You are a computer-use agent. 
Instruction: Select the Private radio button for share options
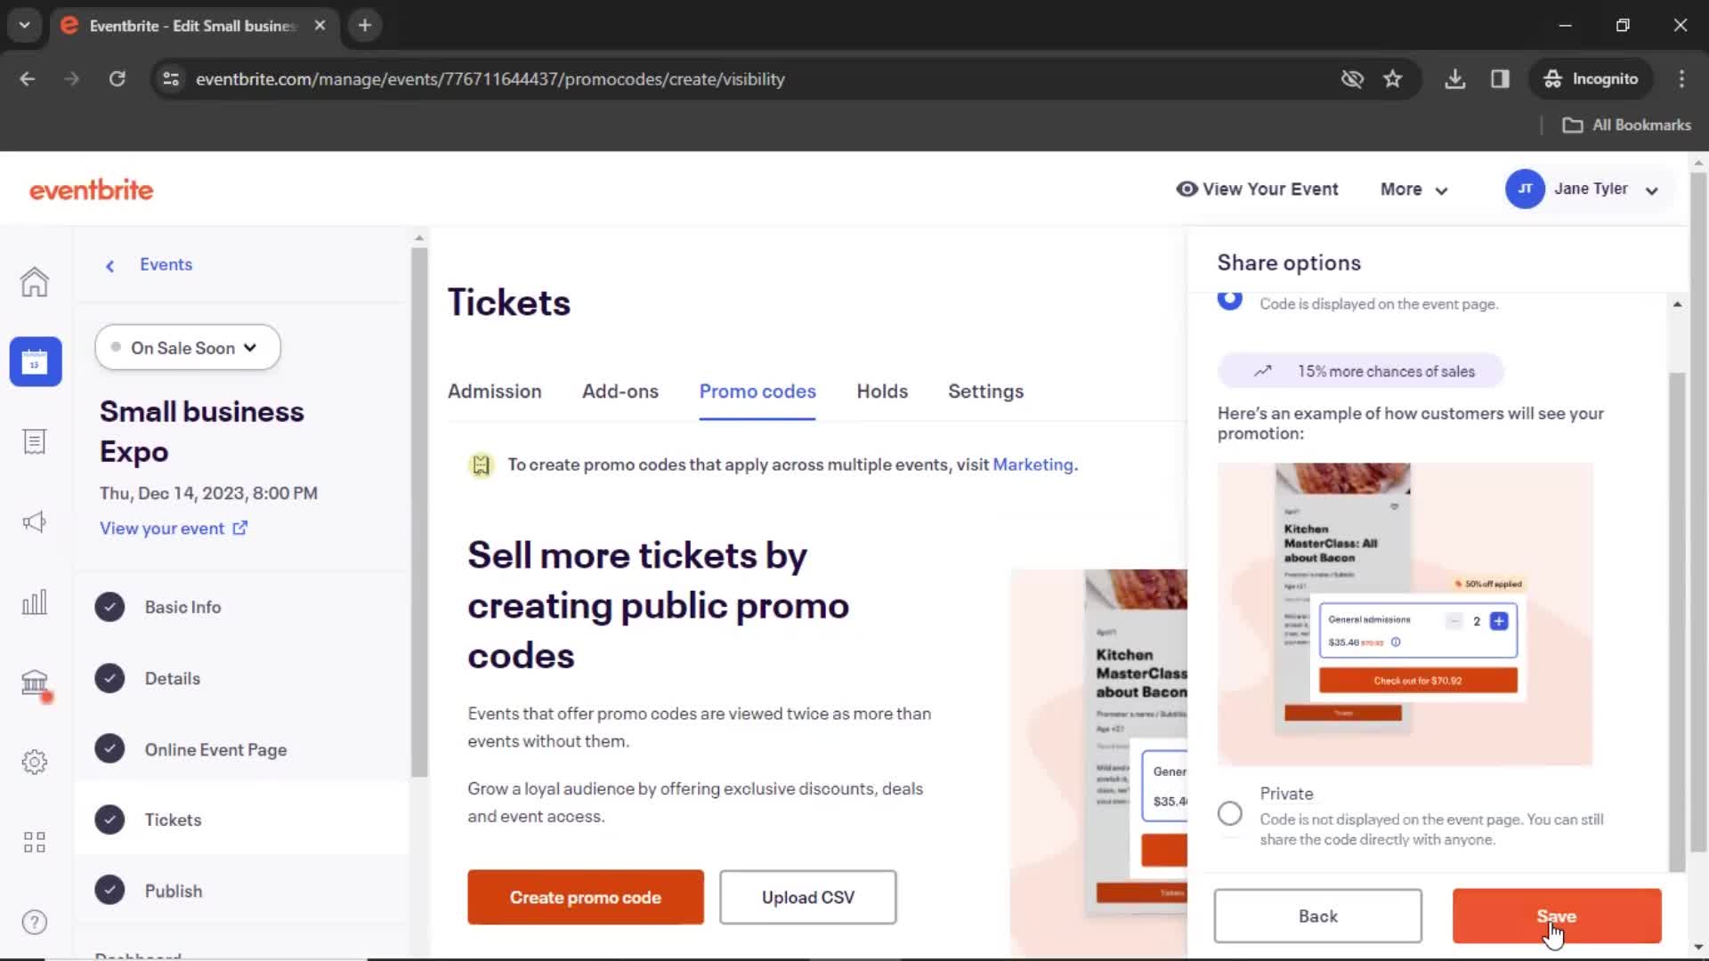click(1229, 813)
